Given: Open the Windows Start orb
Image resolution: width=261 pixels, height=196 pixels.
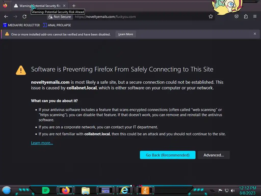Looking at the screenshot, I should coord(6,190).
